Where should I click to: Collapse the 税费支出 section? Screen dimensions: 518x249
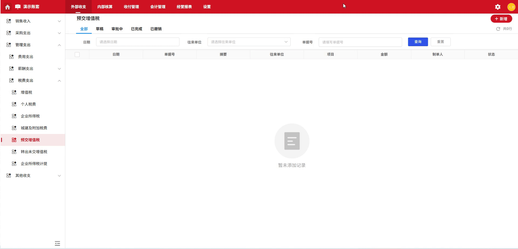tap(59, 80)
